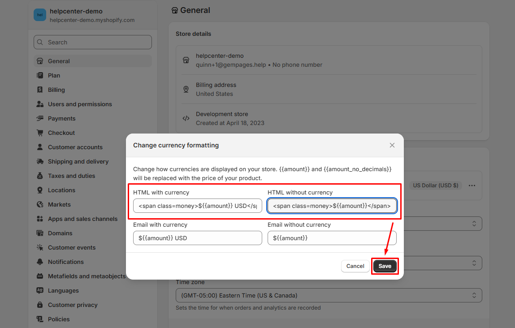The image size is (515, 328).
Task: Click the Shipping and delivery truck icon
Action: pyautogui.click(x=39, y=161)
